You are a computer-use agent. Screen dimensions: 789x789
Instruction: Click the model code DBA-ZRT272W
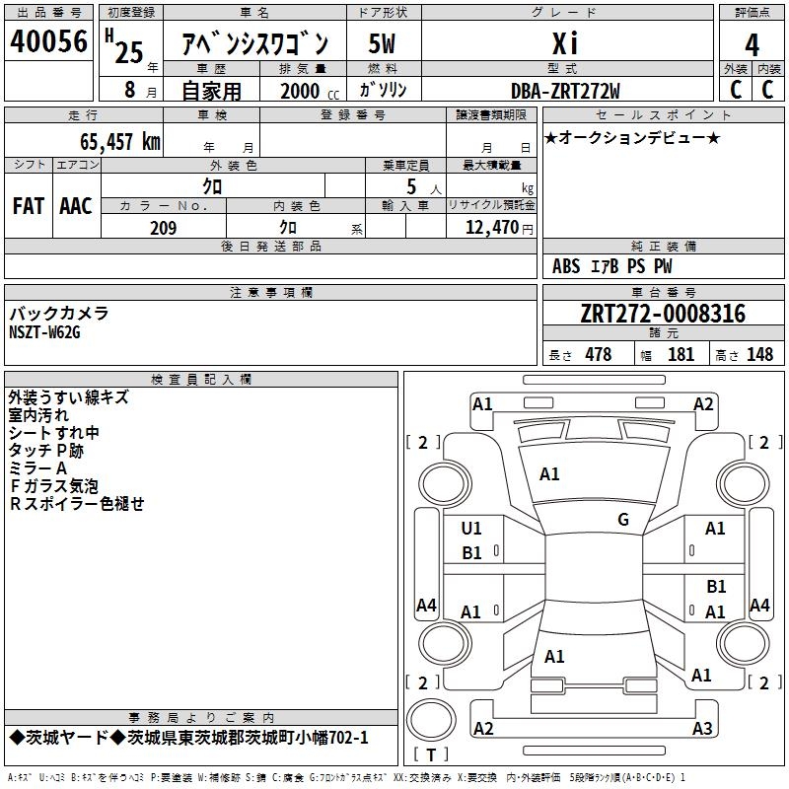point(564,90)
